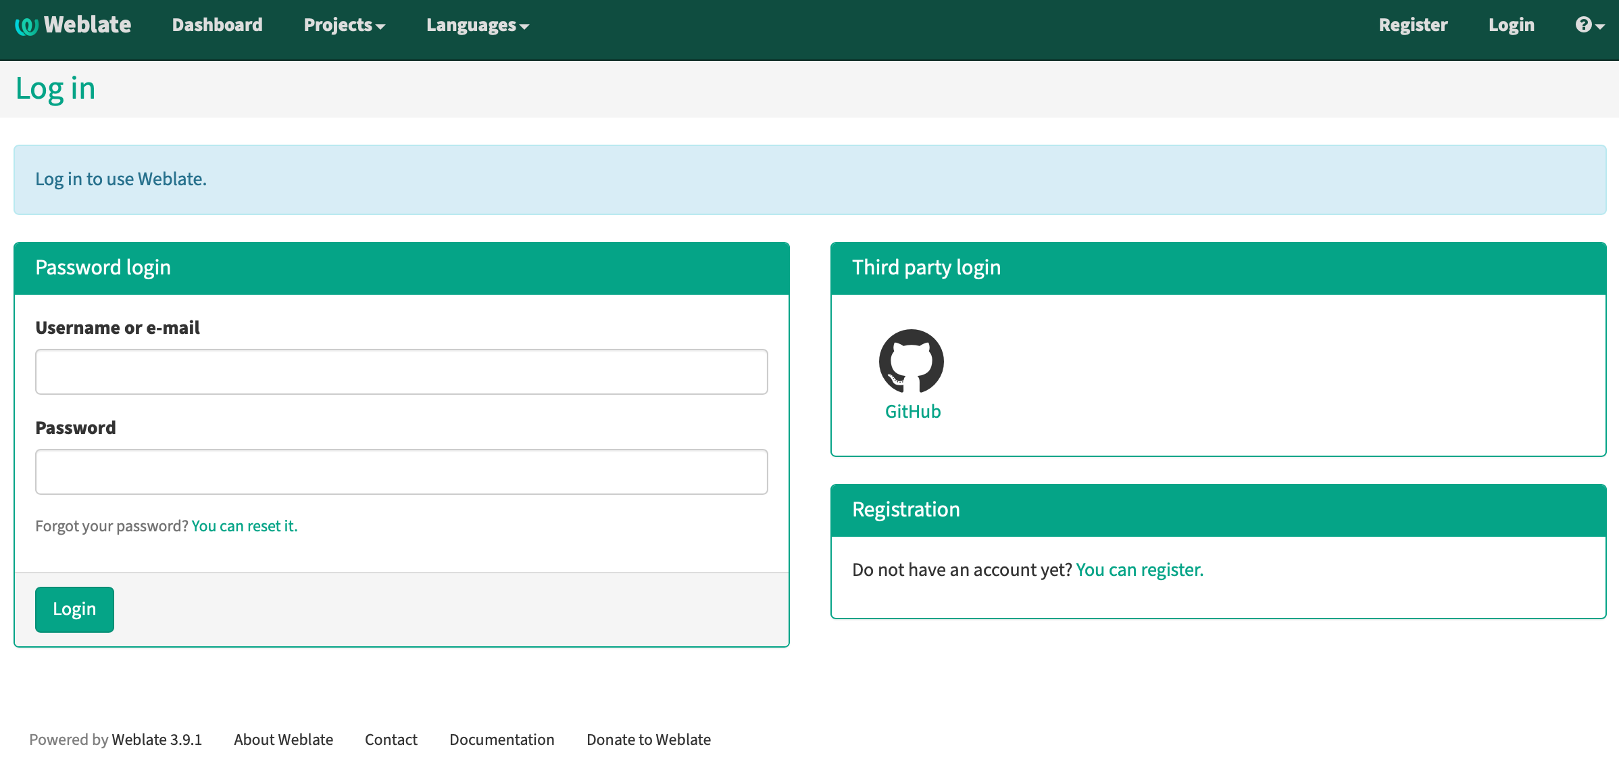This screenshot has width=1619, height=772.
Task: Click the 'Registration' panel heading
Action: click(906, 510)
